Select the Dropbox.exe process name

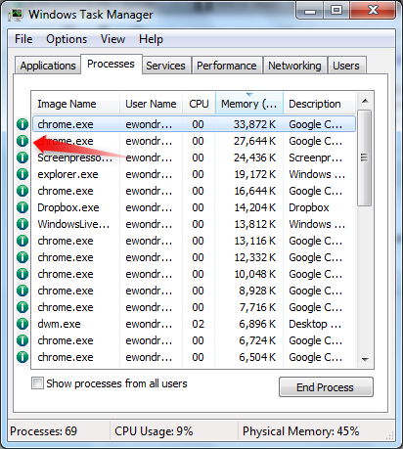pos(68,207)
